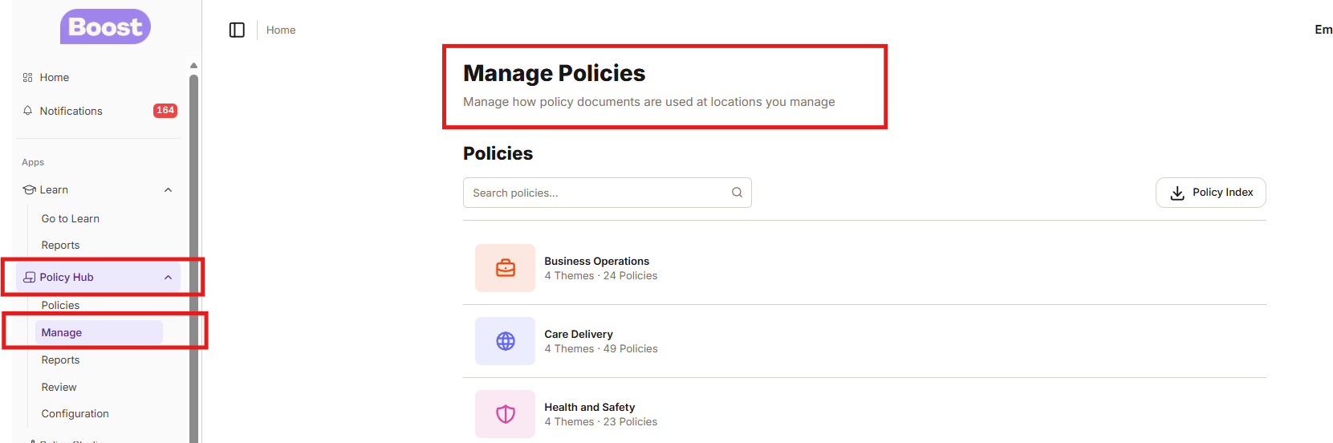This screenshot has height=443, width=1333.
Task: Click the search magnifier icon
Action: pos(737,193)
